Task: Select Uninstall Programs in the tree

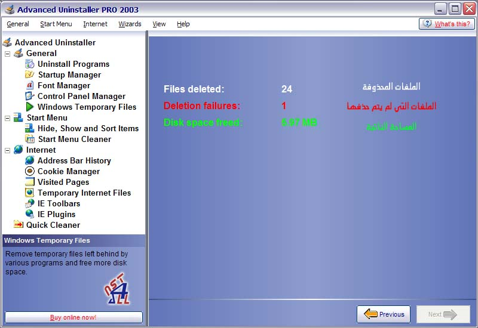Action: pyautogui.click(x=73, y=64)
